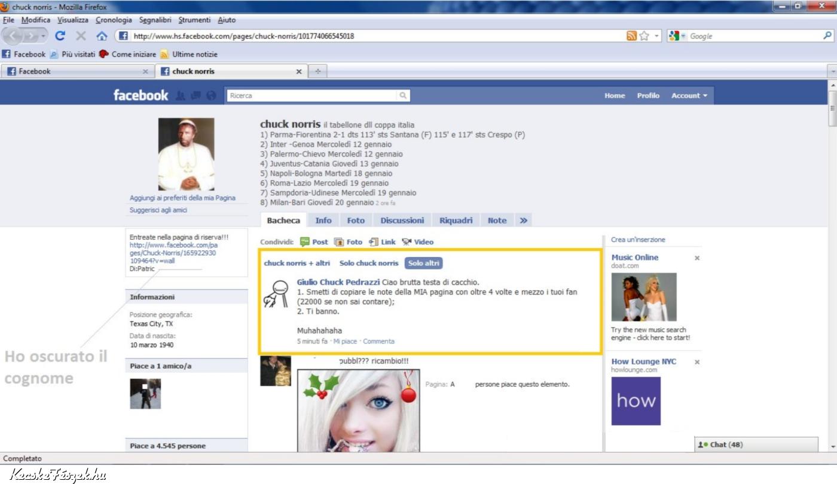Open Giulio Chuck Pedrazzi's profile link
Image resolution: width=837 pixels, height=484 pixels.
tap(338, 282)
